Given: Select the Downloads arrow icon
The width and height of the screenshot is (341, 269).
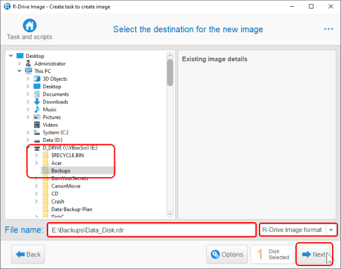Looking at the screenshot, I should 37,102.
